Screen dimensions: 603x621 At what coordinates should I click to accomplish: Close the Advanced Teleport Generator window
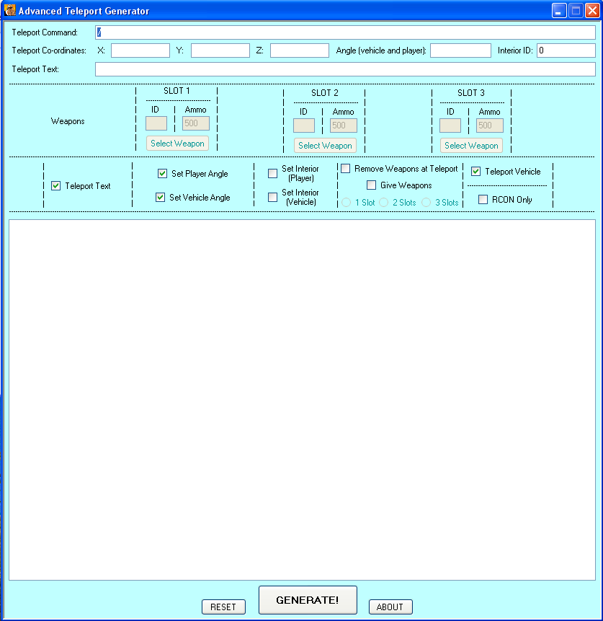(x=592, y=11)
